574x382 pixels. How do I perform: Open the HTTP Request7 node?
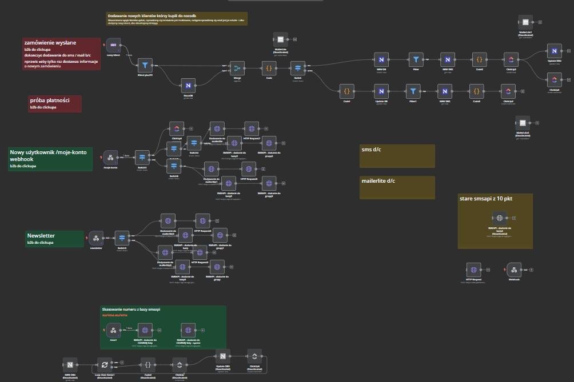coord(252,128)
